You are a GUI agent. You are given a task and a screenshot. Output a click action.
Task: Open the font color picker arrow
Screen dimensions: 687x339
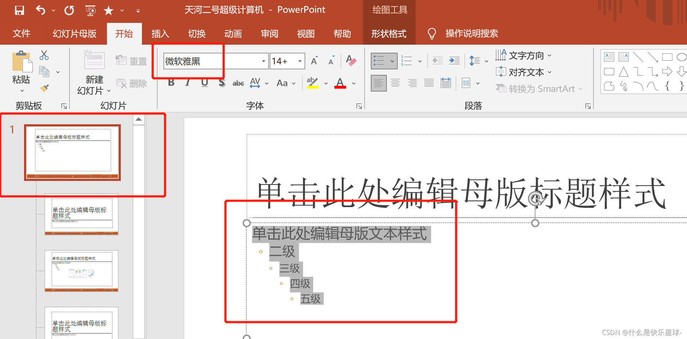click(354, 83)
